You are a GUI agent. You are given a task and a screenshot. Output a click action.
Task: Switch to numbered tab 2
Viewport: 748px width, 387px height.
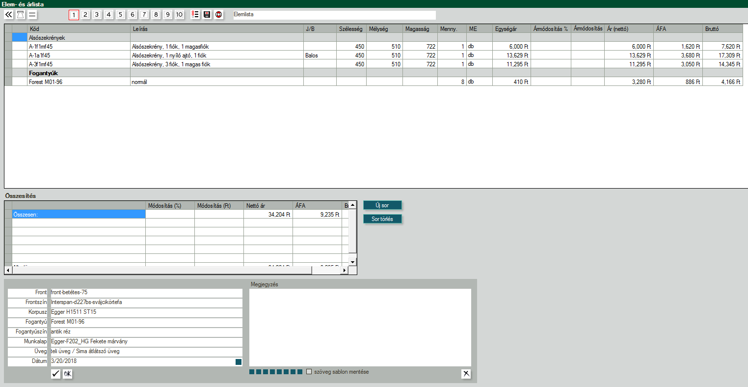coord(85,15)
